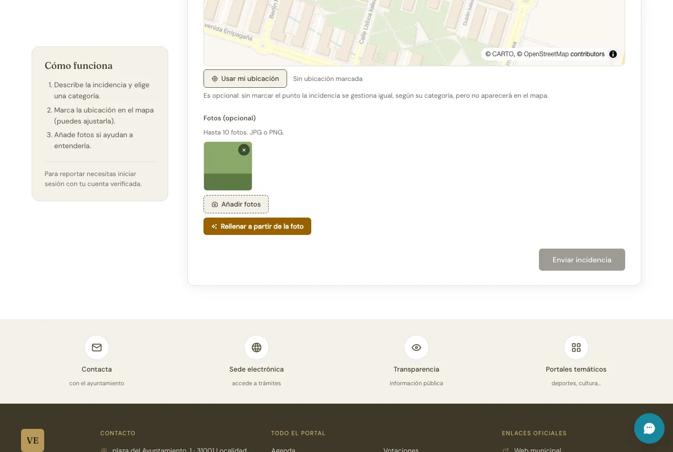This screenshot has height=452, width=673.
Task: Open the OpenStreetMap attribution link
Action: (546, 54)
